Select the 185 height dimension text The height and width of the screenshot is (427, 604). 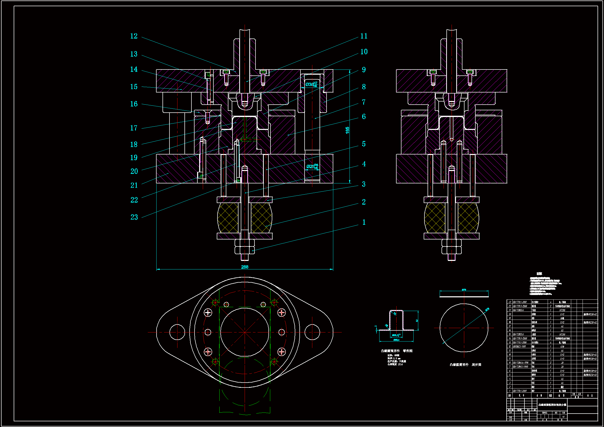pos(347,130)
